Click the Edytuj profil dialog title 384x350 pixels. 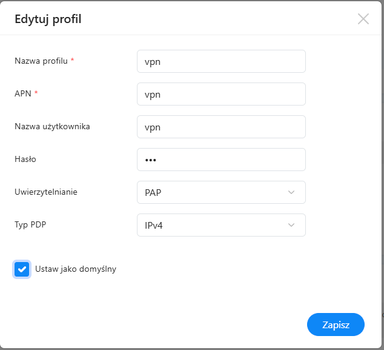(x=48, y=19)
